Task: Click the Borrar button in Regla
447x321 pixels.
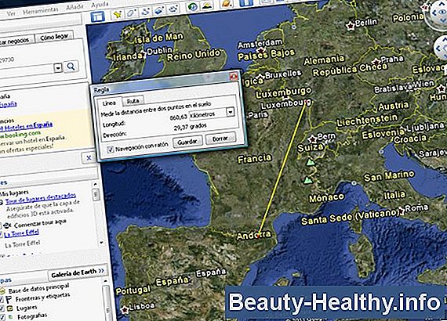Action: coord(220,139)
